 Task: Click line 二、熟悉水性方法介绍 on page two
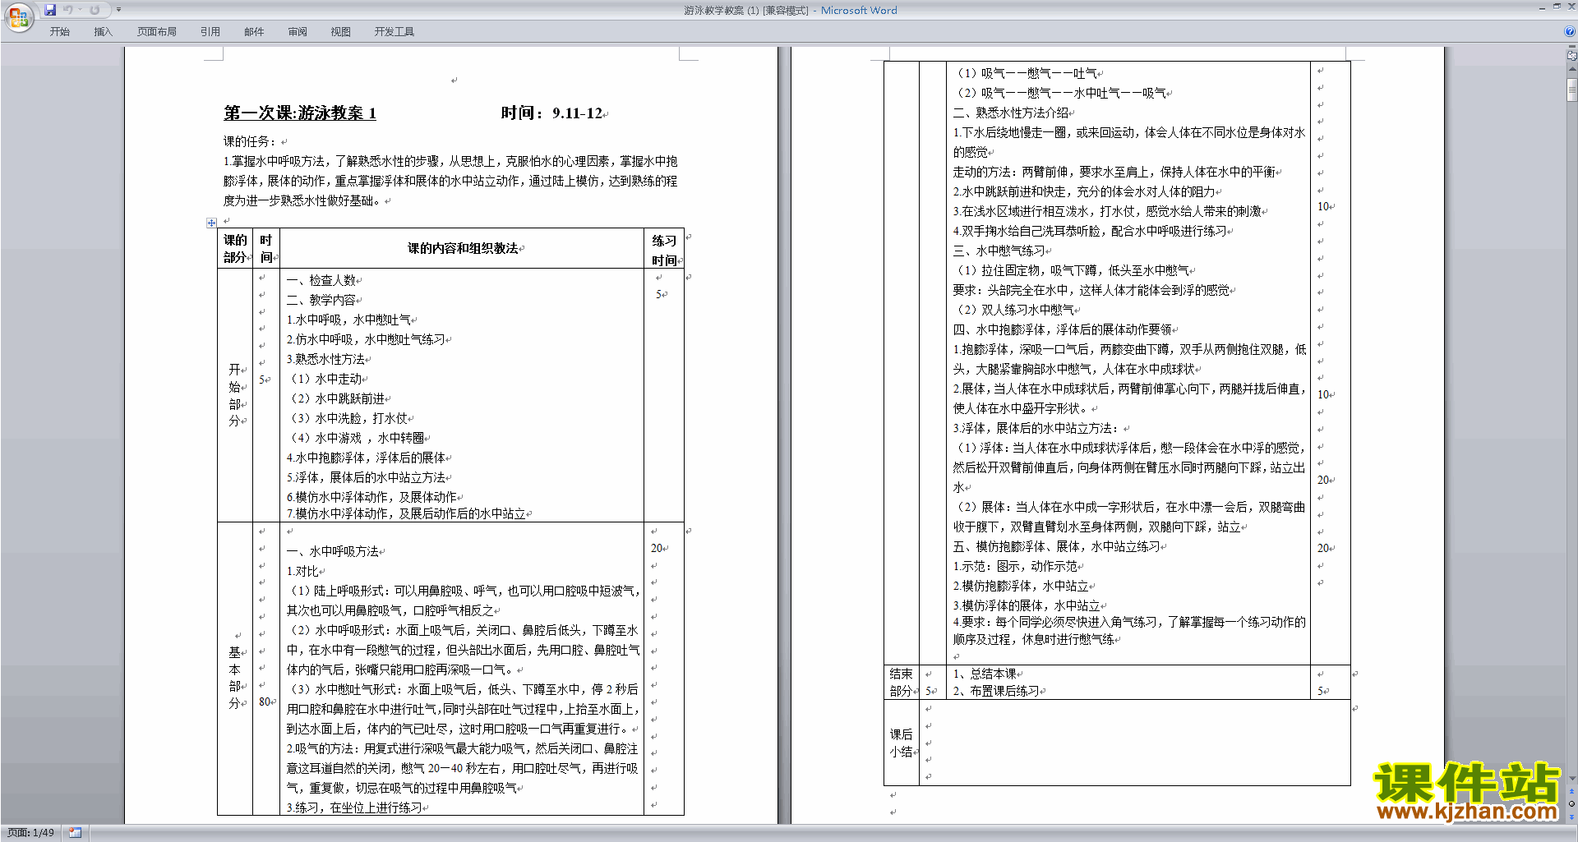point(1011,113)
